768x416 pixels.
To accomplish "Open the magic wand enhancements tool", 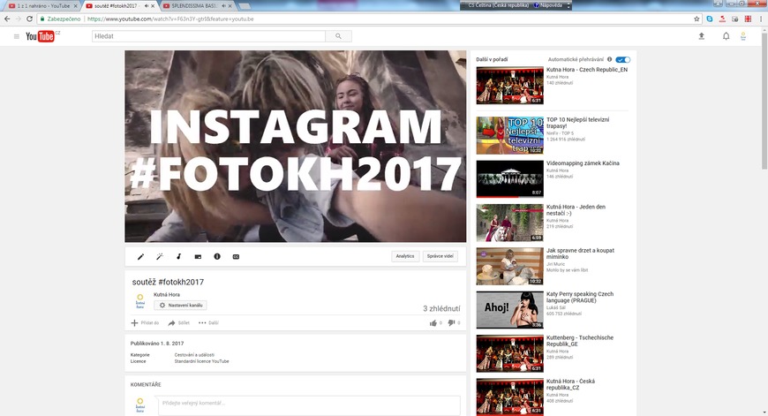I will coord(160,256).
